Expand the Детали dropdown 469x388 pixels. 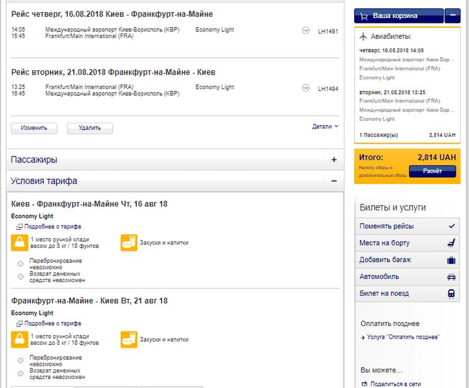[325, 127]
